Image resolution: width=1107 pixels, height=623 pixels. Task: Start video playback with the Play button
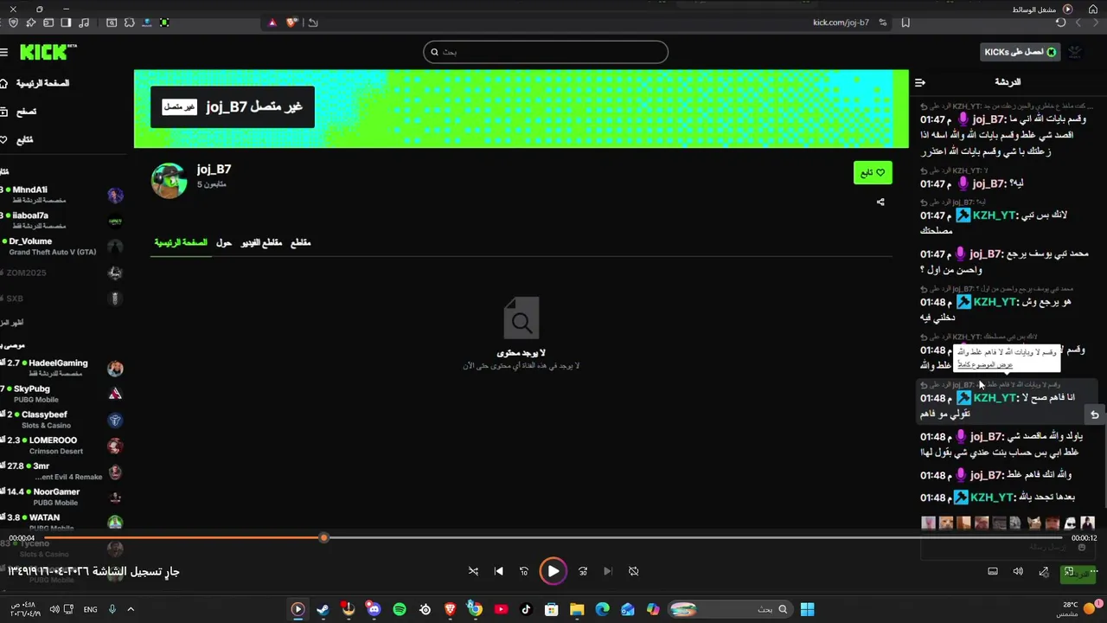[x=553, y=571]
